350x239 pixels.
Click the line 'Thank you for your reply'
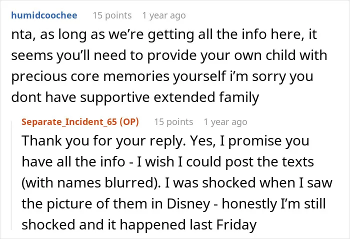(165, 141)
